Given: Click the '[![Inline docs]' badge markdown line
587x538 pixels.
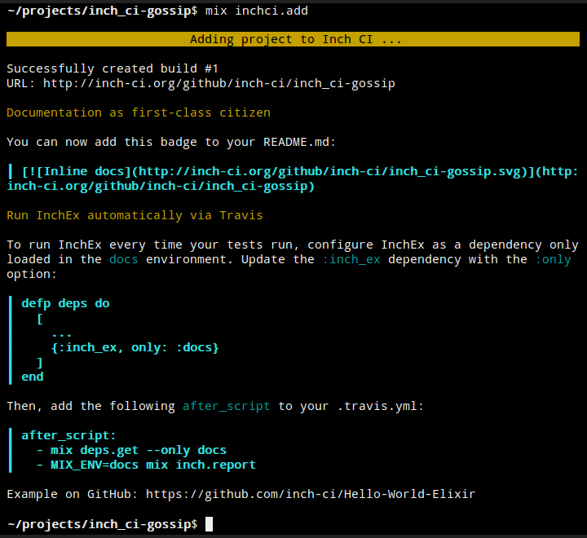Looking at the screenshot, I should click(300, 171).
